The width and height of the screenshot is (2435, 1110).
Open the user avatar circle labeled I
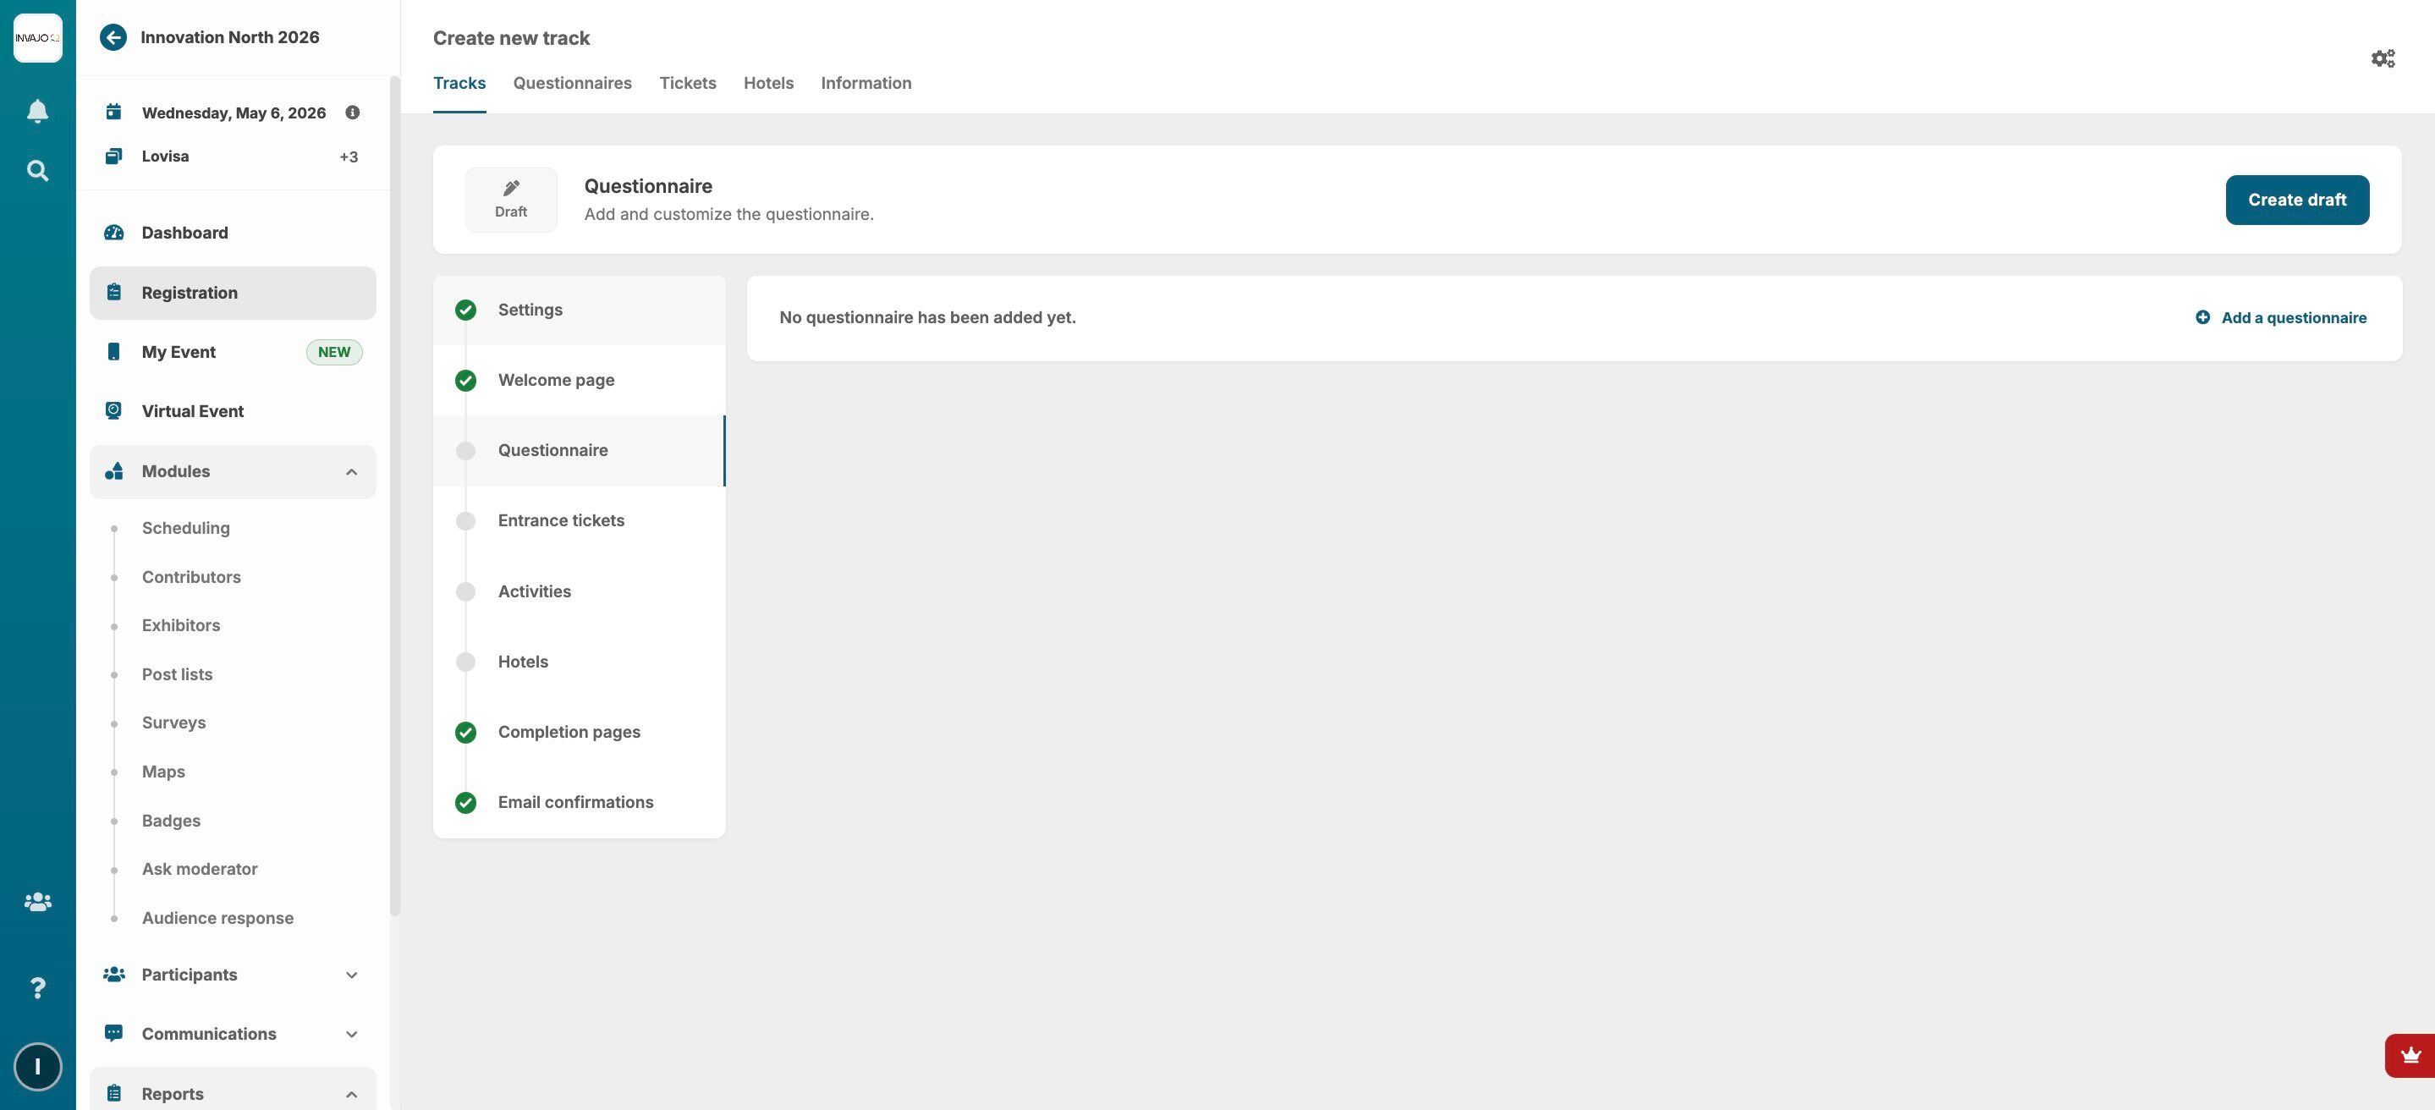[x=38, y=1067]
